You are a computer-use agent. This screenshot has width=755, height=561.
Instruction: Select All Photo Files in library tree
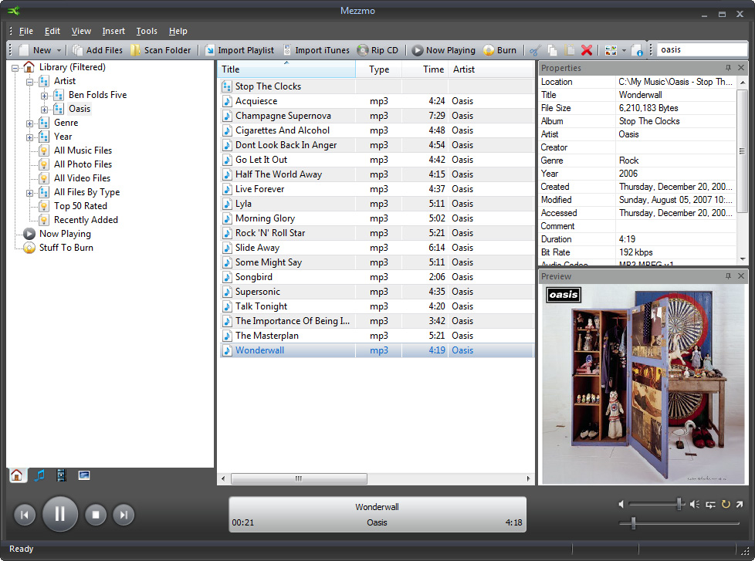click(x=83, y=164)
